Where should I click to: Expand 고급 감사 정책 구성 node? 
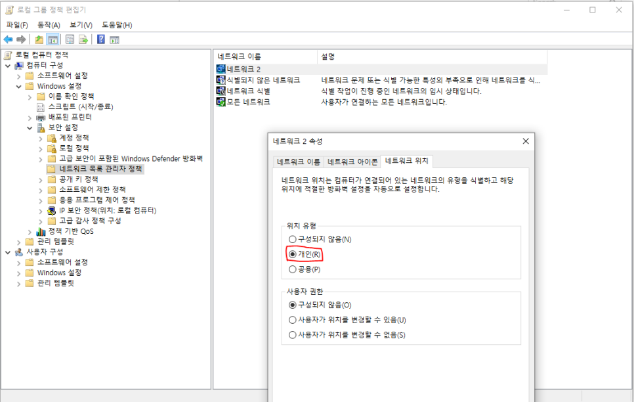tap(41, 221)
